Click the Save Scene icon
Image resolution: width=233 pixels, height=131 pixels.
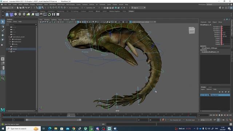pos(23,8)
